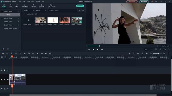Click the Redo arrow in timeline toolbar
The image size is (172, 96).
7,53
